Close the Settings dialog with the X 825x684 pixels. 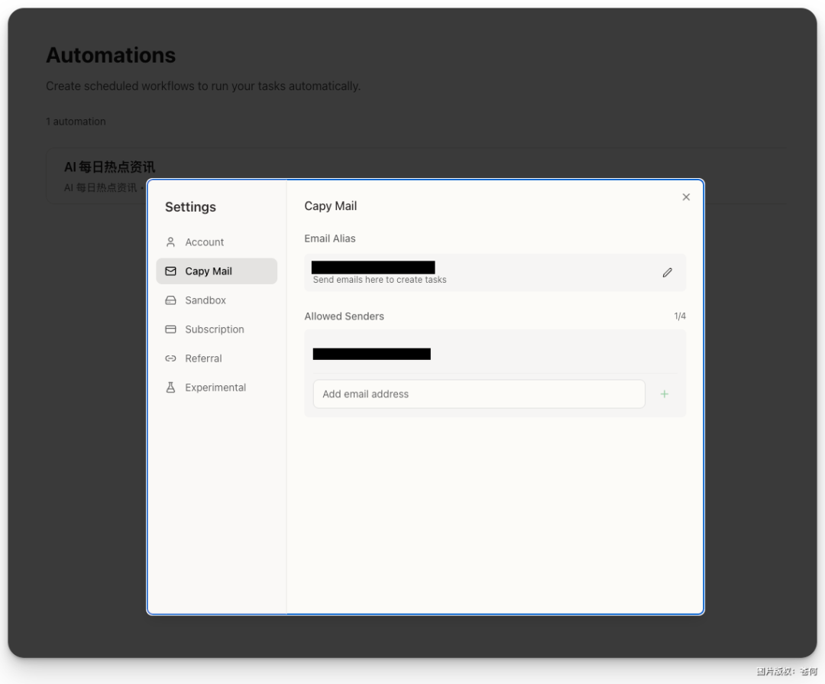(x=685, y=196)
